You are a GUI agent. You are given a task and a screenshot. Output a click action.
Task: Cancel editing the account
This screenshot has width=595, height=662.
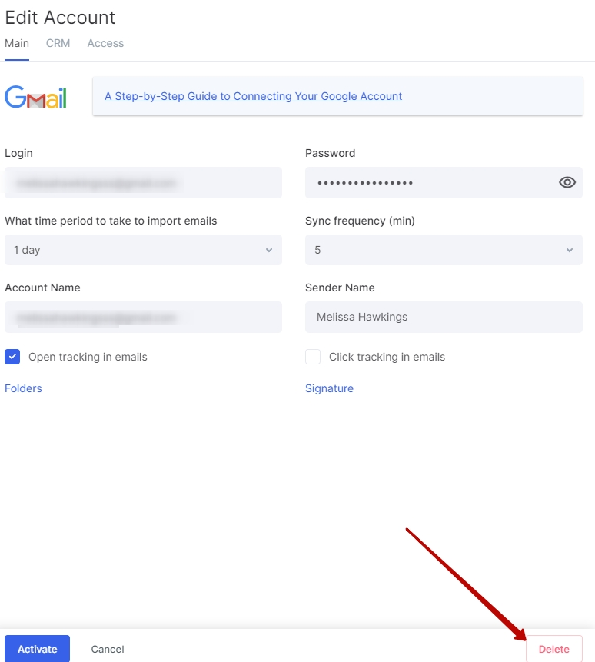coord(108,650)
